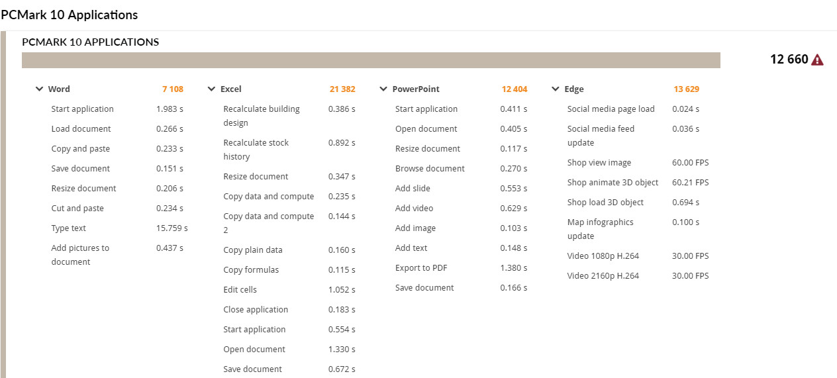837x378 pixels.
Task: Click the Add video row
Action: pyautogui.click(x=462, y=208)
